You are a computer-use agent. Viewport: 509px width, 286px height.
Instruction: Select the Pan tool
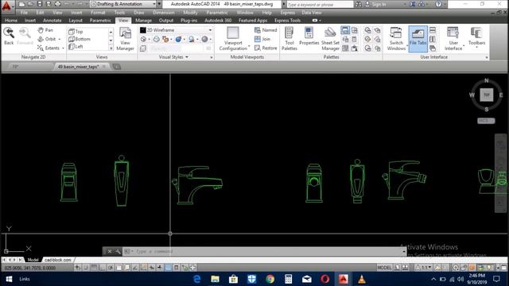pos(45,30)
